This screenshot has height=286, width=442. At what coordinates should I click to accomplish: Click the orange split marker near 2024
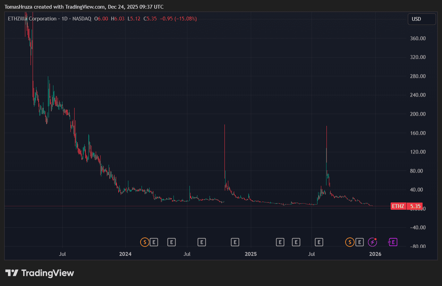tap(144, 242)
